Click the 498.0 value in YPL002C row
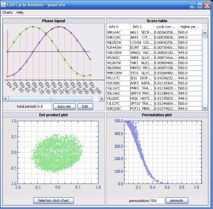 [x=190, y=58]
